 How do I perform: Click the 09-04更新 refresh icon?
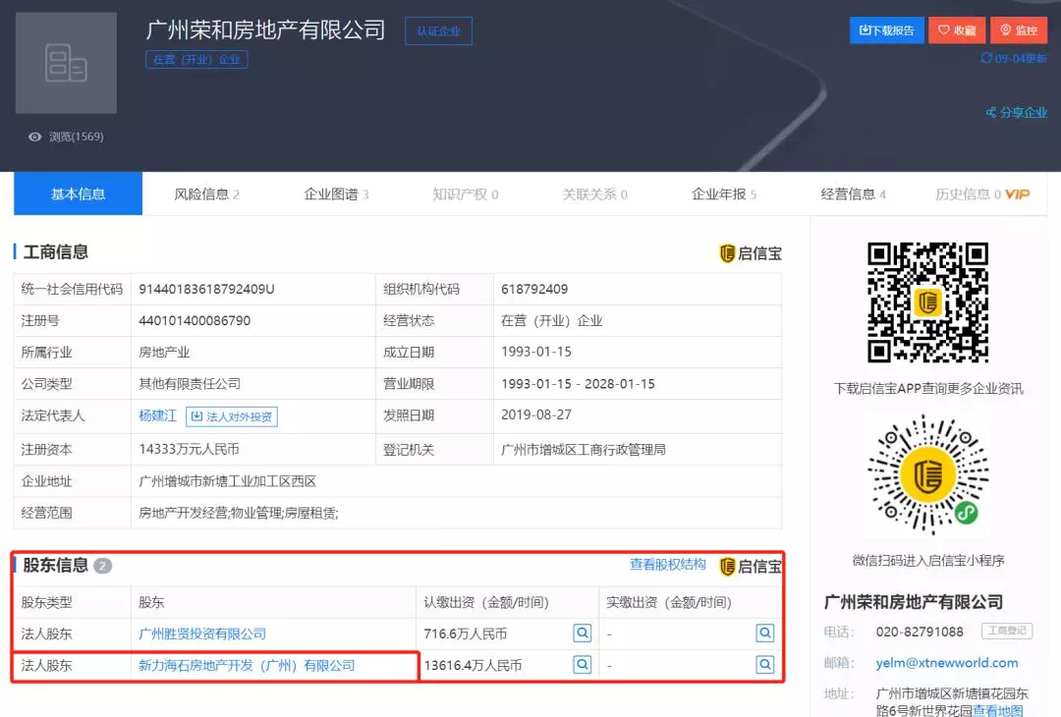[x=986, y=58]
